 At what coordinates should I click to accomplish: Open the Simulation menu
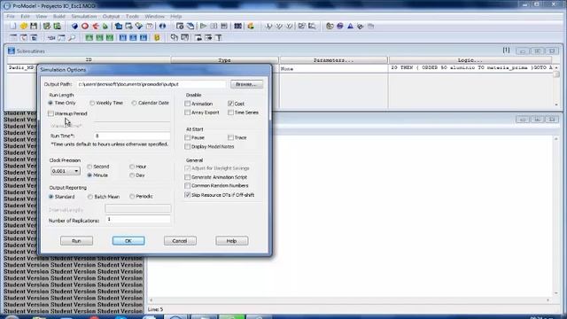[83, 16]
